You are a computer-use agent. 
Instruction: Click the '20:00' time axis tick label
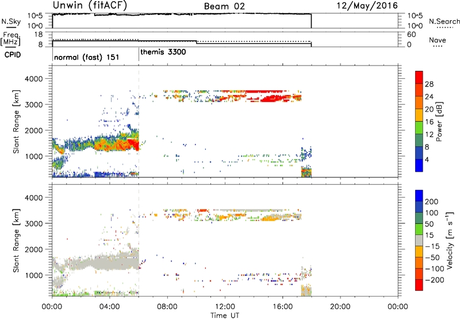pyautogui.click(x=340, y=307)
